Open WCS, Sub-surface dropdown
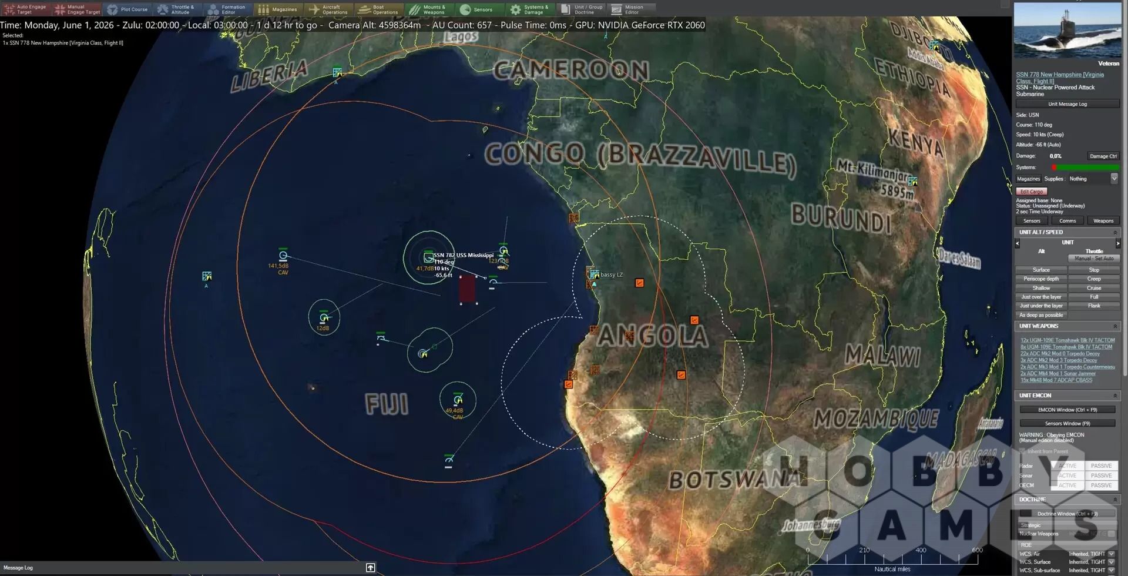Screen dimensions: 1128x576 coord(1111,570)
